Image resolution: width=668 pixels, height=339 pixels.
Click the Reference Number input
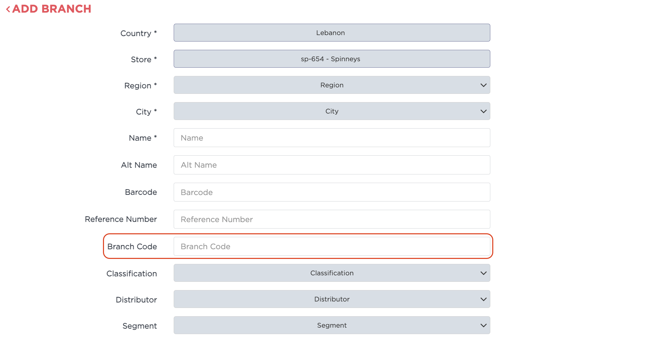pos(331,219)
